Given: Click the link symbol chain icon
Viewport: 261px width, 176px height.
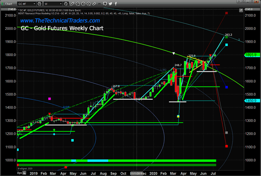Looking at the screenshot, I should pos(94,4).
